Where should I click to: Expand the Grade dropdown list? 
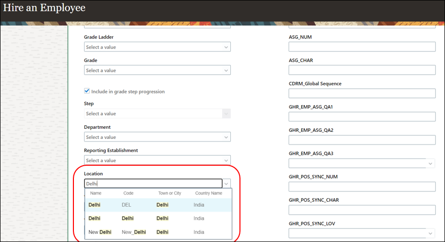[226, 70]
